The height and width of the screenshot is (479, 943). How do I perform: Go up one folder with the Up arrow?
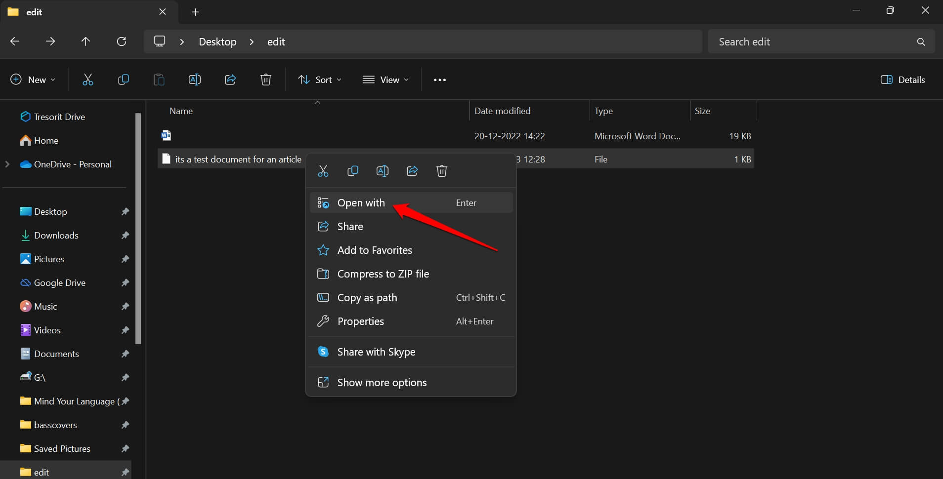(86, 41)
